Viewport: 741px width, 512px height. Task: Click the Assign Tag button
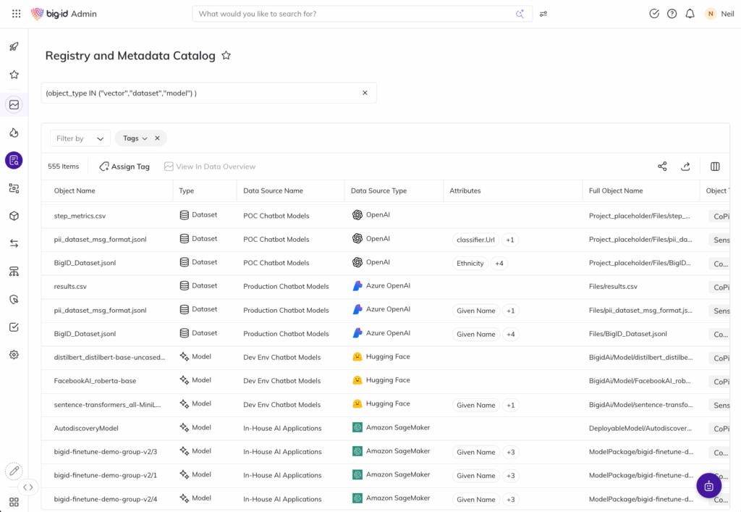pos(124,167)
